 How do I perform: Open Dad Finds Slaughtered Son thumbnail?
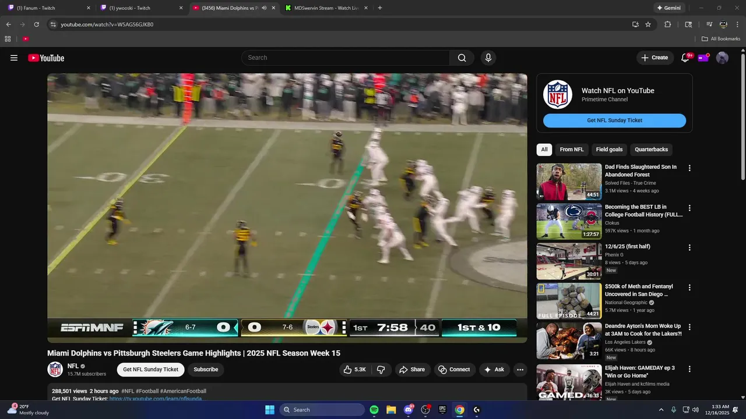pyautogui.click(x=569, y=182)
